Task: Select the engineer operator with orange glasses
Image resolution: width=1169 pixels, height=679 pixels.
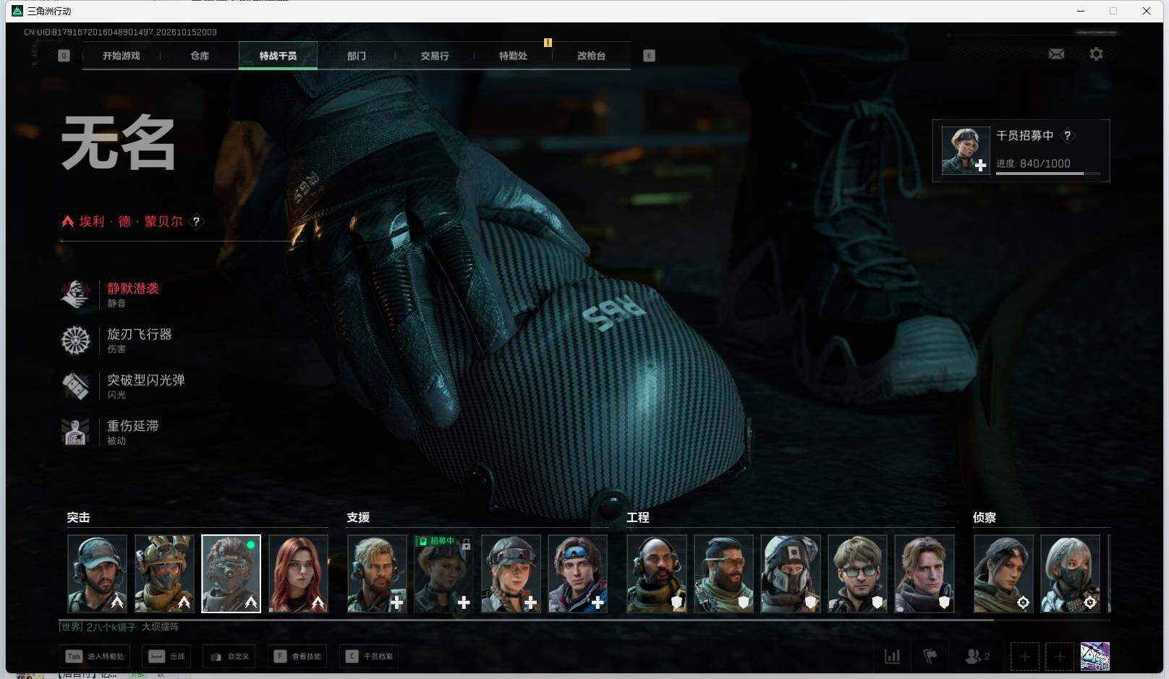Action: pos(723,574)
